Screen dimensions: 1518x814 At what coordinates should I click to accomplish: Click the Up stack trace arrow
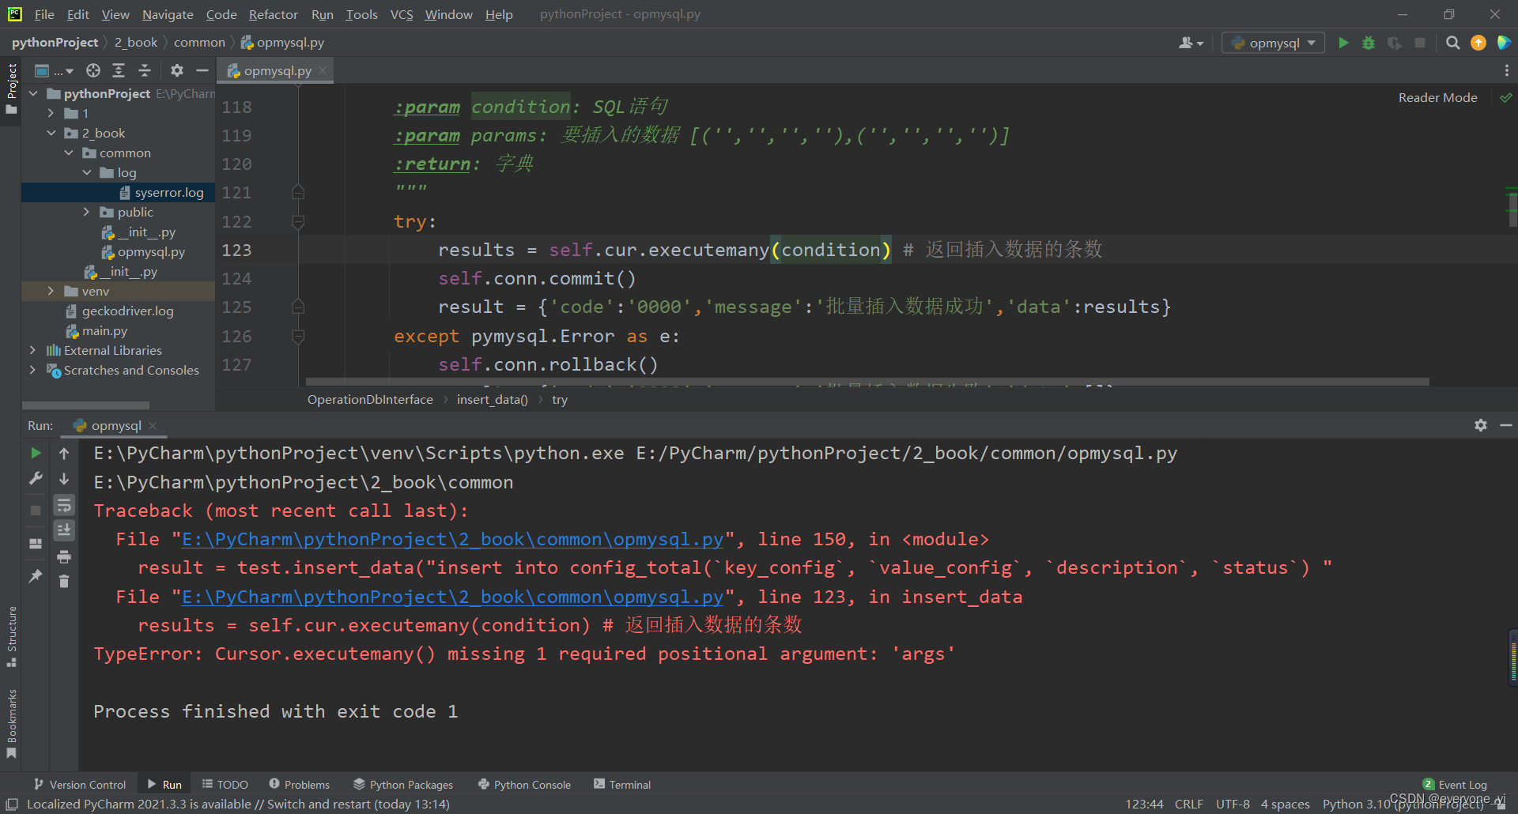point(64,453)
